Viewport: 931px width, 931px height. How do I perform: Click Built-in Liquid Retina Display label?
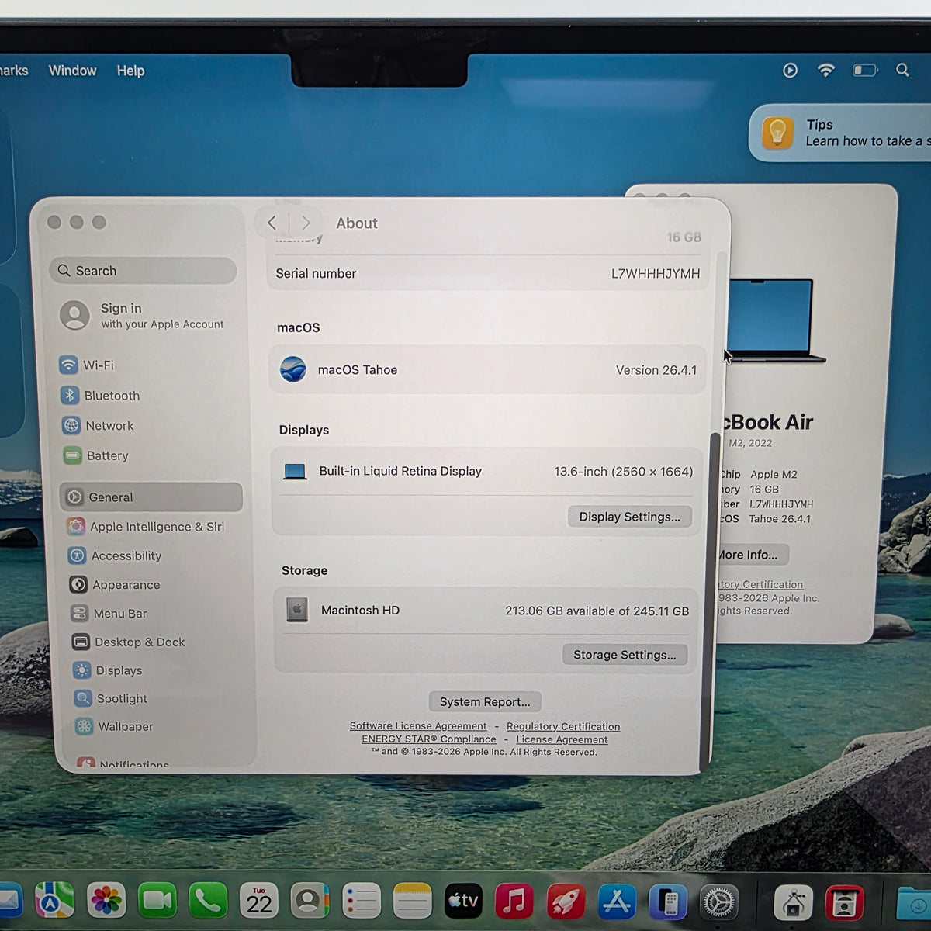pyautogui.click(x=400, y=471)
